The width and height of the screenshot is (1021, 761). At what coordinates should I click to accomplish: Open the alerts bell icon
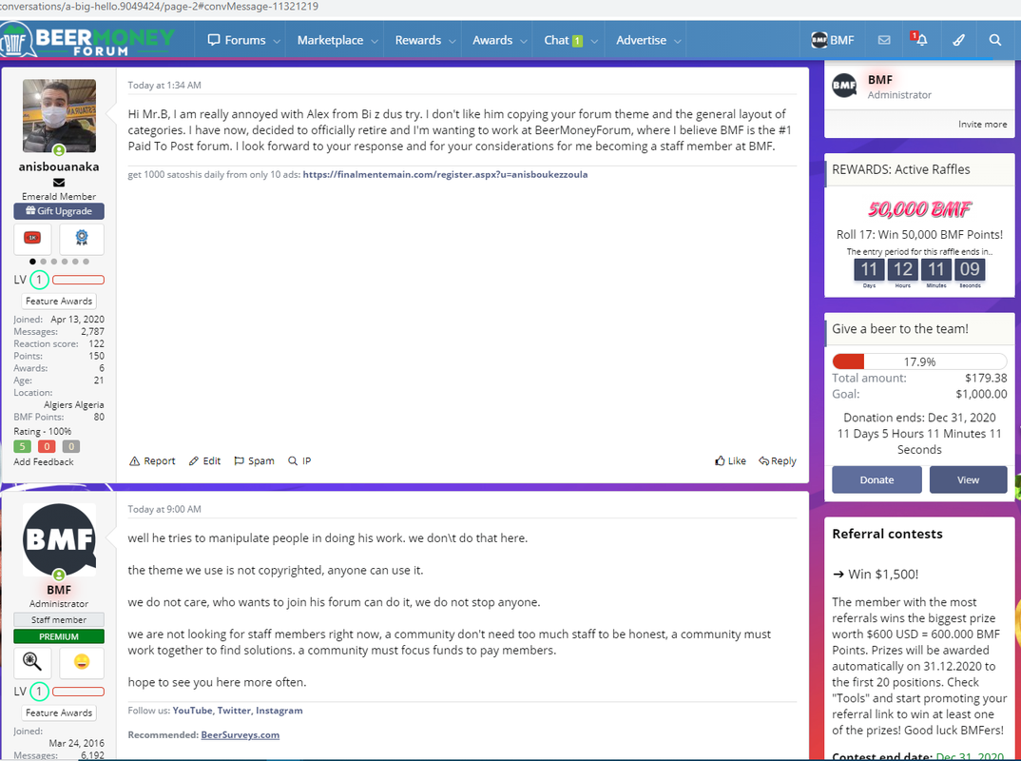point(920,39)
